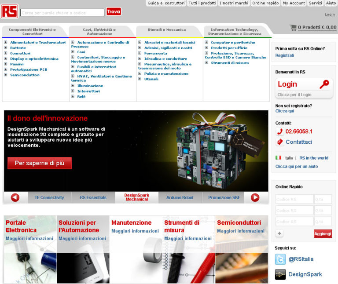Expand the Ferramenta category

[x=140, y=53]
